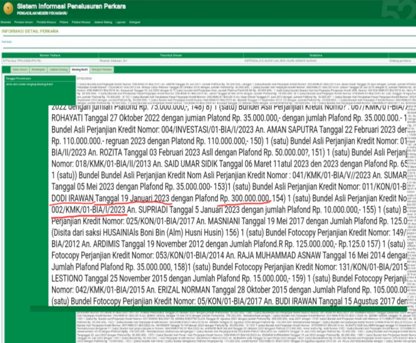Click the Nomor Perkara column header
The image size is (416, 343).
tap(50, 55)
